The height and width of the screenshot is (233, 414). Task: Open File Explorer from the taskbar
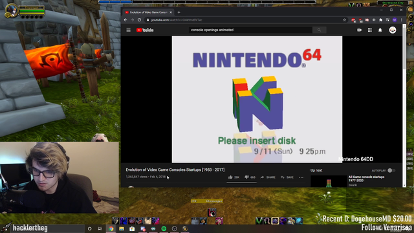pos(122,228)
